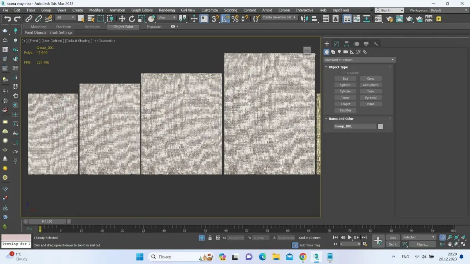Screen dimensions: 470x264
Task: Click the Teapot primitive button
Action: [x=345, y=104]
